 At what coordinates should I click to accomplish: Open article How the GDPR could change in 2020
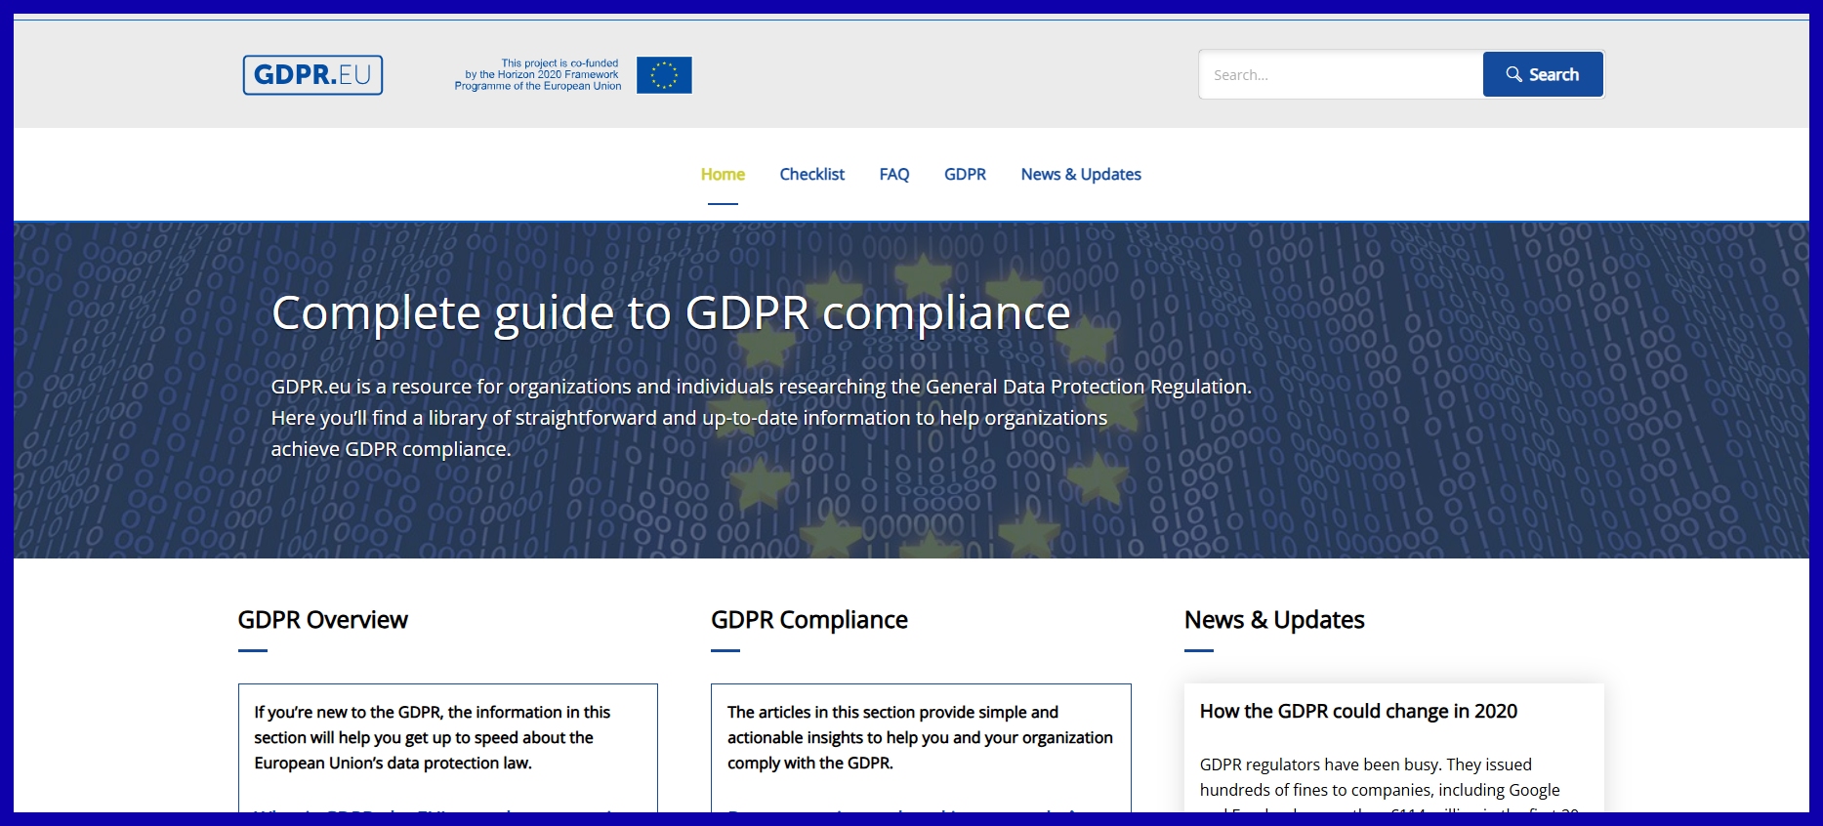pyautogui.click(x=1357, y=712)
